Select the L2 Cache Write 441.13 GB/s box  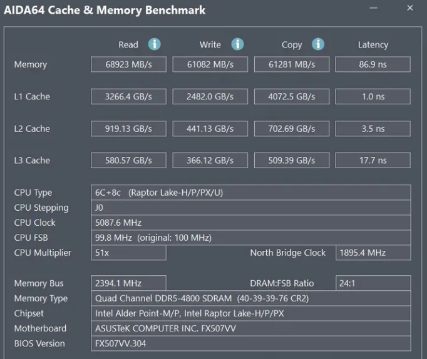(x=210, y=129)
